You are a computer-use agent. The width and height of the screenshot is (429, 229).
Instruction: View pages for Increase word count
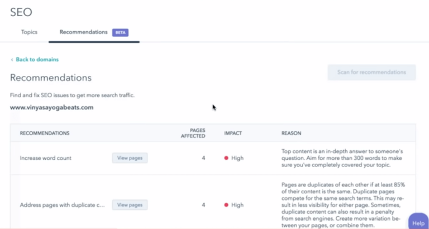point(130,158)
